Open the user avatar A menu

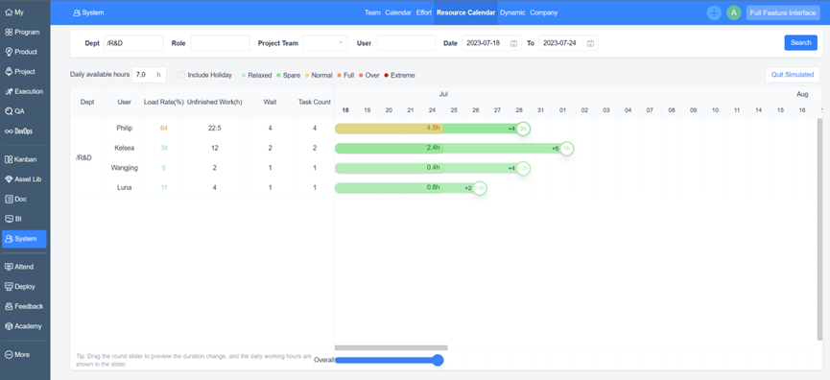[734, 12]
